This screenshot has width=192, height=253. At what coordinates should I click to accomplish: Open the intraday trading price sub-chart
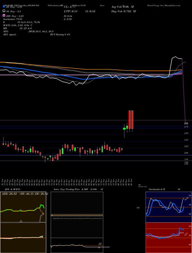pyautogui.click(x=77, y=215)
